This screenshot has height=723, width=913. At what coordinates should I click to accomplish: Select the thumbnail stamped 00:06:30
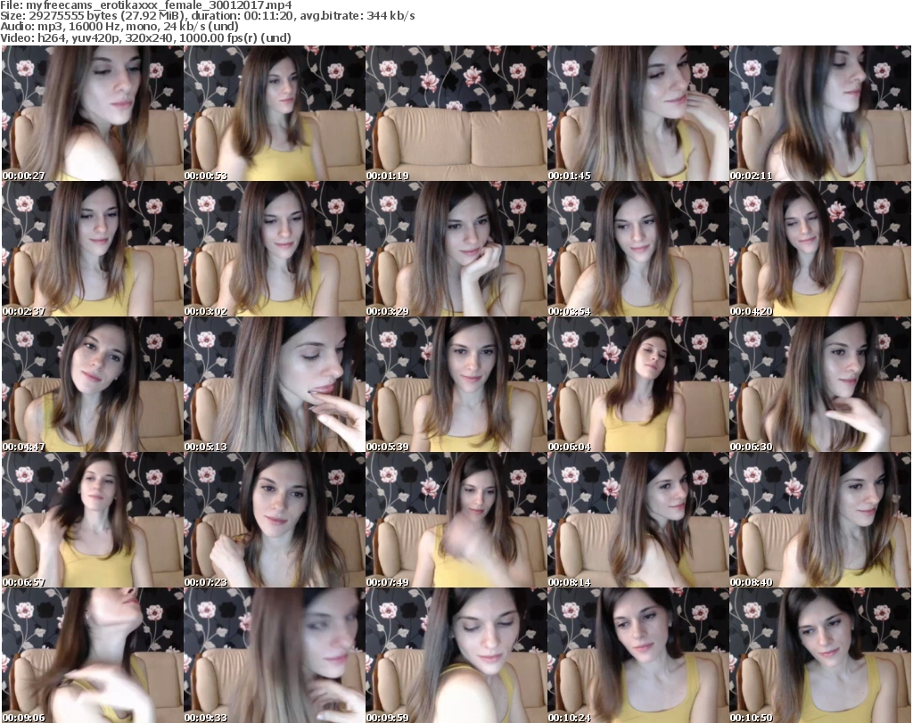[x=820, y=384]
